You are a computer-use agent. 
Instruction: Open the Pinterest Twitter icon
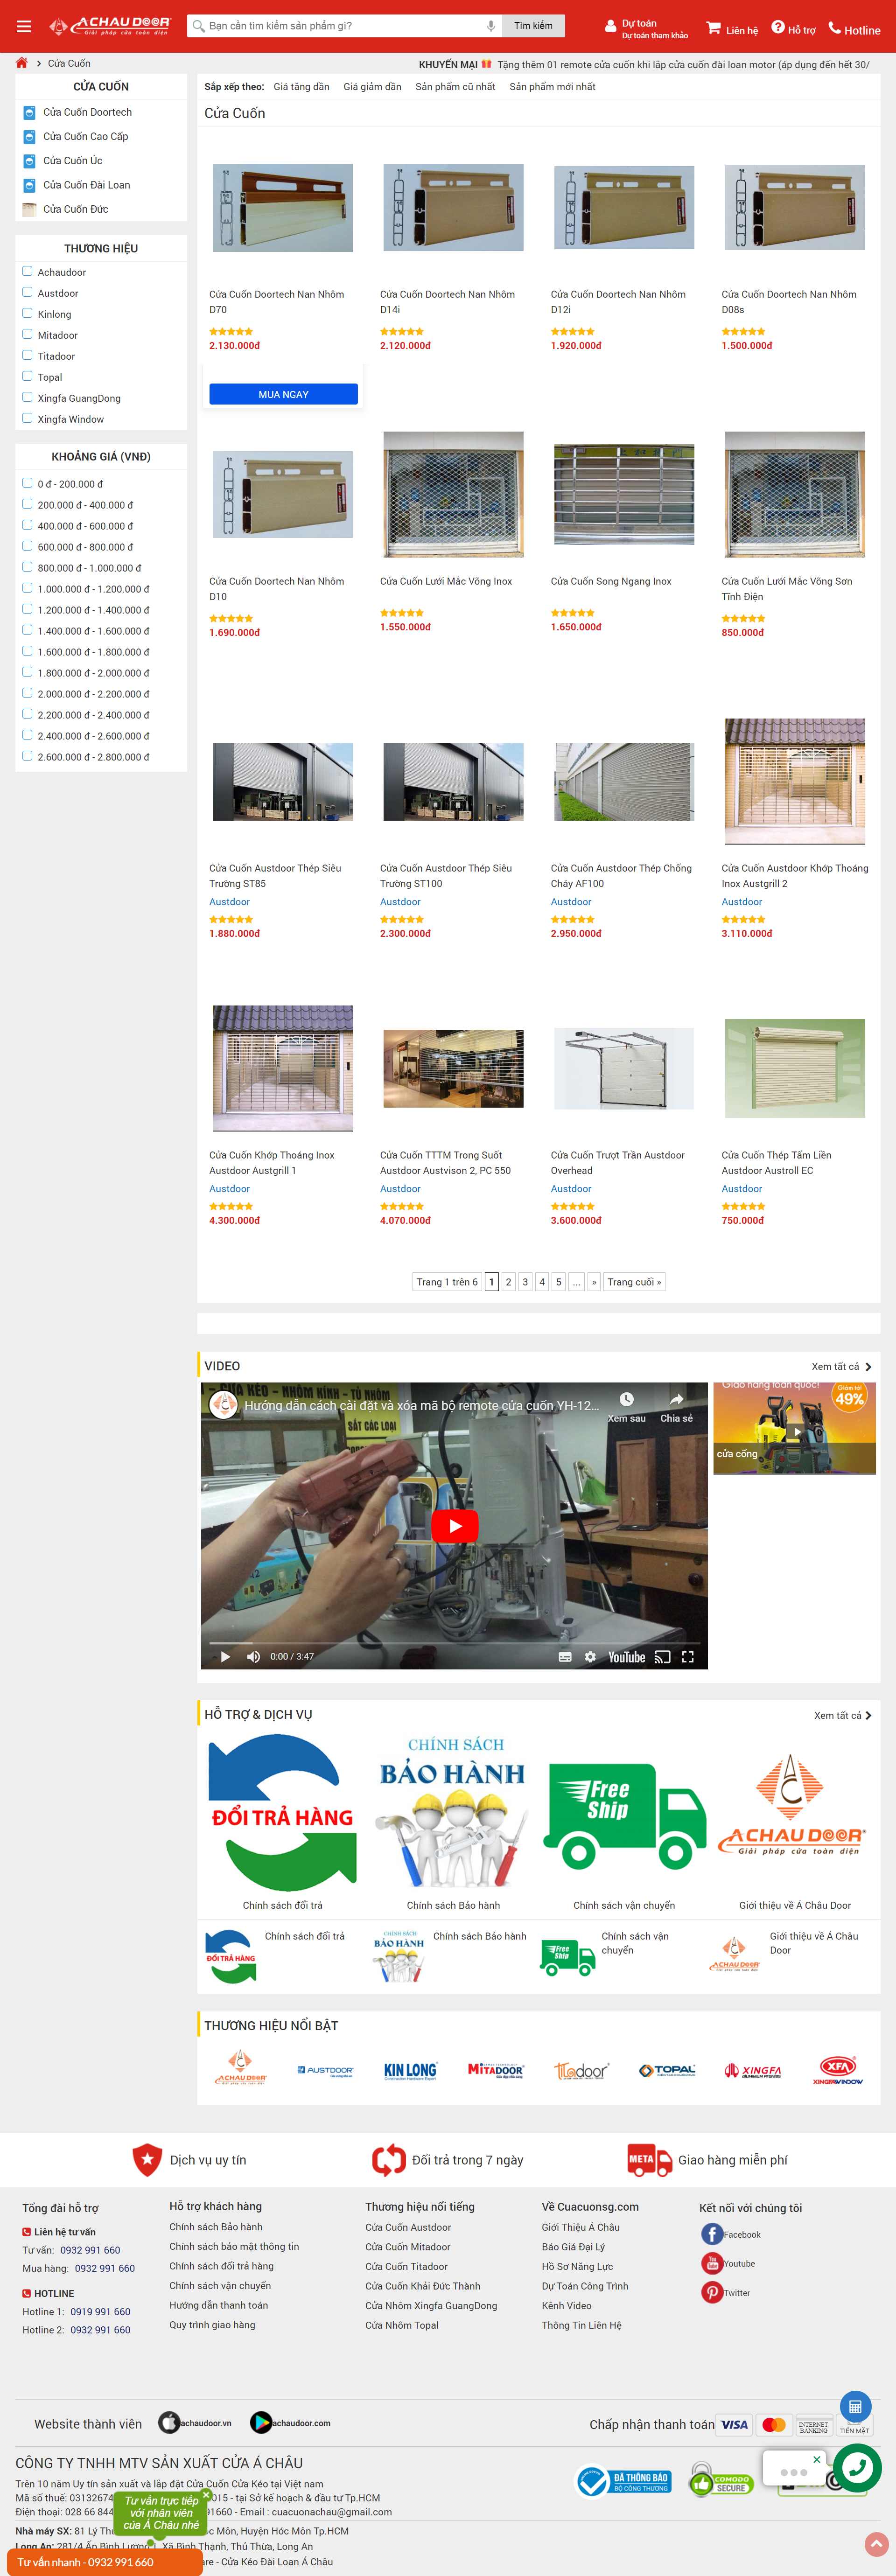pyautogui.click(x=712, y=2292)
